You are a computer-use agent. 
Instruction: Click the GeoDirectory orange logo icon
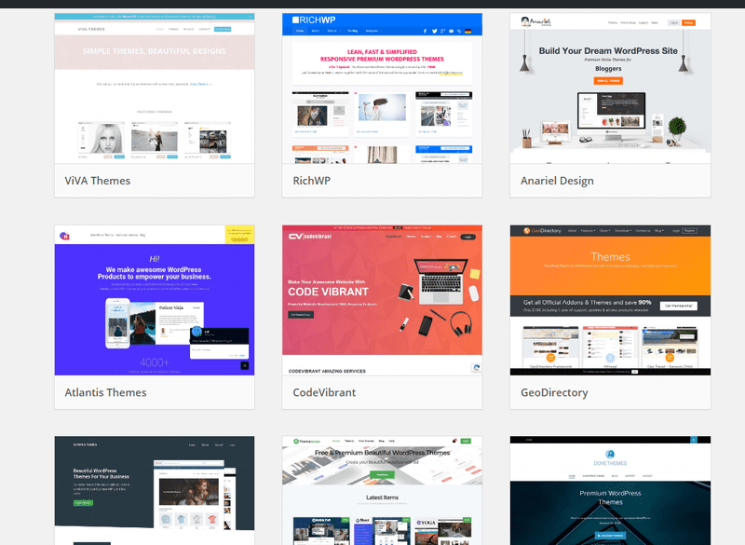point(526,230)
